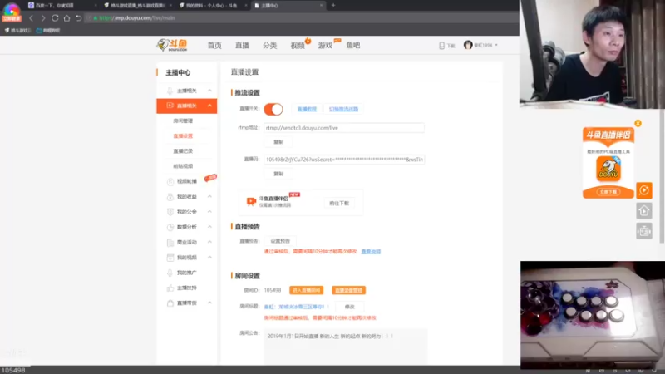The width and height of the screenshot is (665, 374).
Task: Open a new browser tab with plus
Action: click(333, 6)
